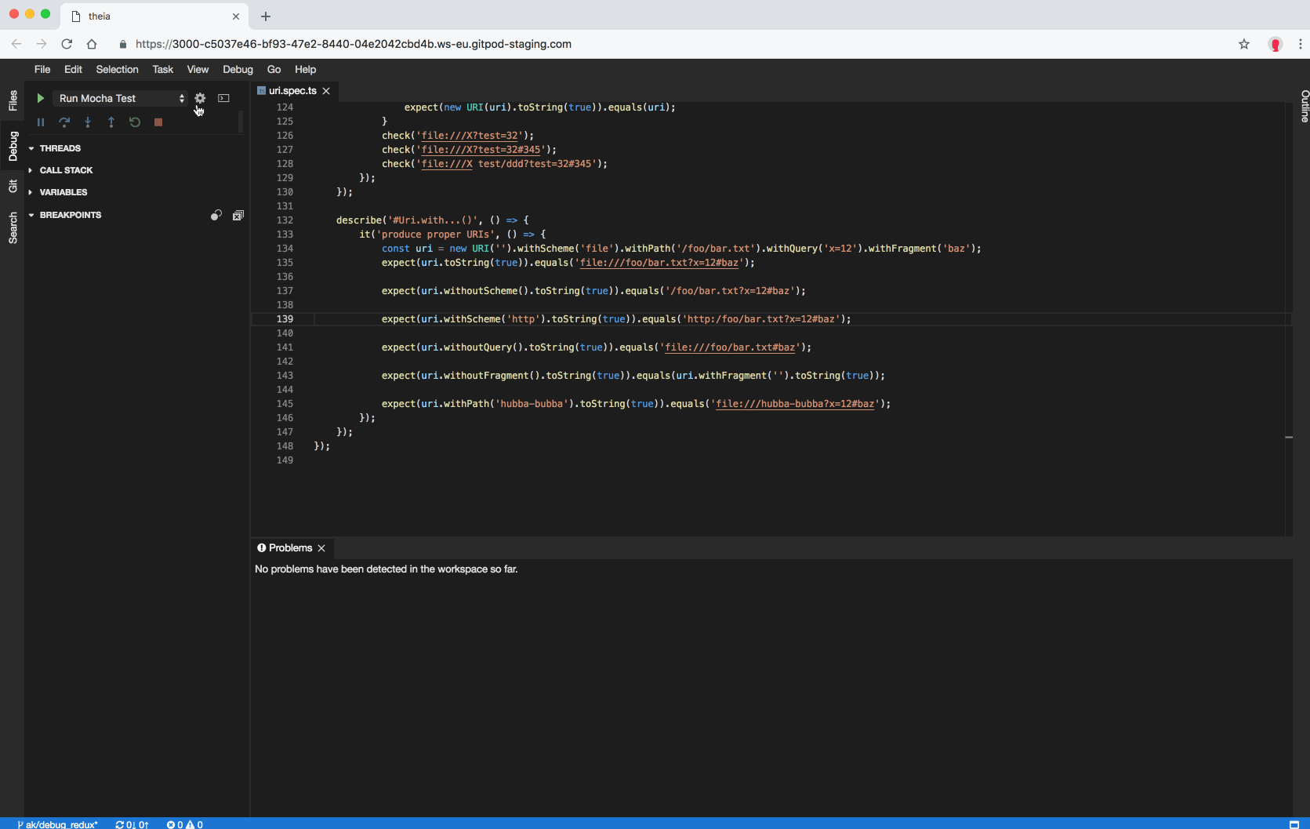Image resolution: width=1310 pixels, height=829 pixels.
Task: Close the theia browser tab
Action: pyautogui.click(x=236, y=16)
